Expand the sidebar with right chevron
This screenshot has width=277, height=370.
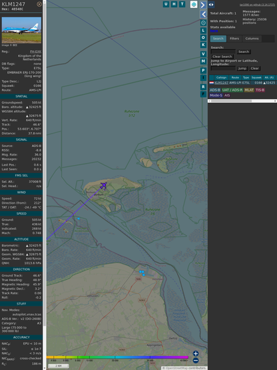pos(203,5)
